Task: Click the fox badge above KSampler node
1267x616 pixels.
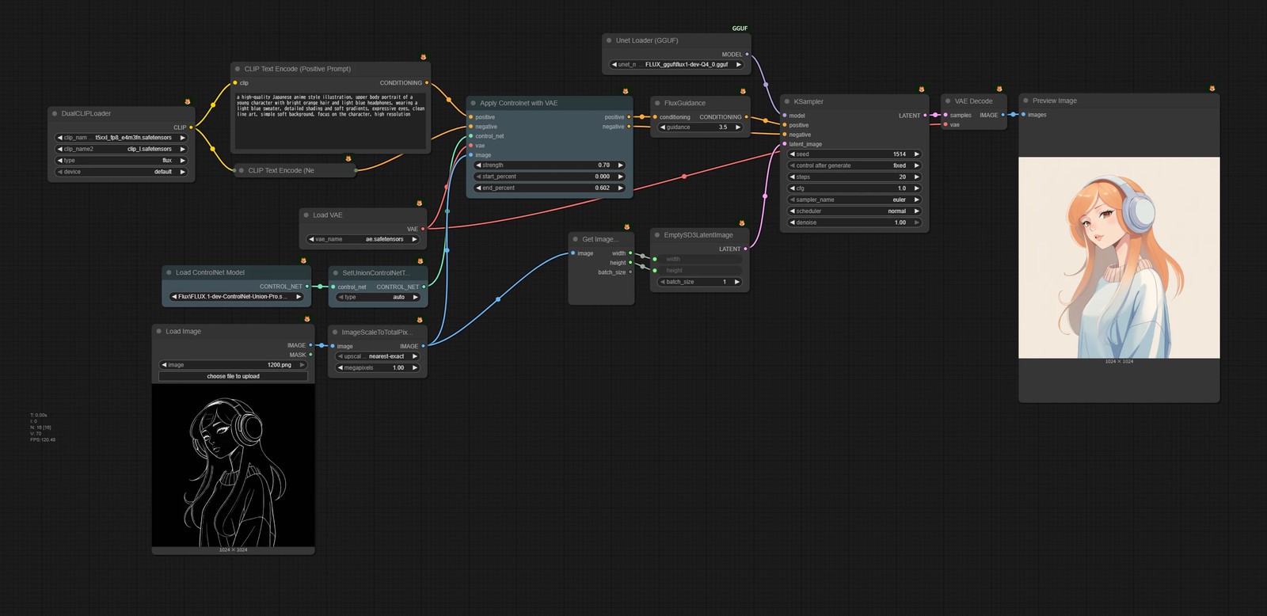Action: [x=921, y=89]
